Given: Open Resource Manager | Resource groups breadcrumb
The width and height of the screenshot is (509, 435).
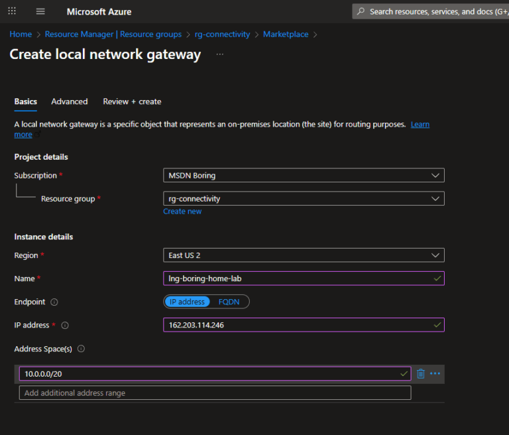Looking at the screenshot, I should (113, 34).
